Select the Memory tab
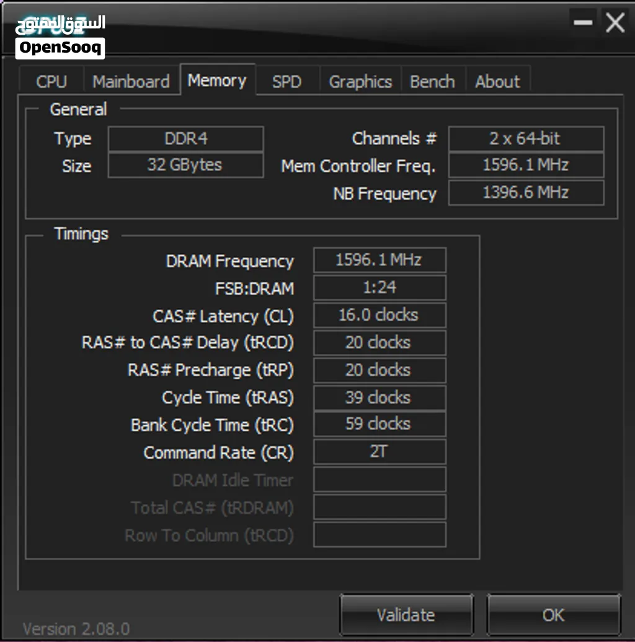Viewport: 635px width, 642px height. point(218,80)
